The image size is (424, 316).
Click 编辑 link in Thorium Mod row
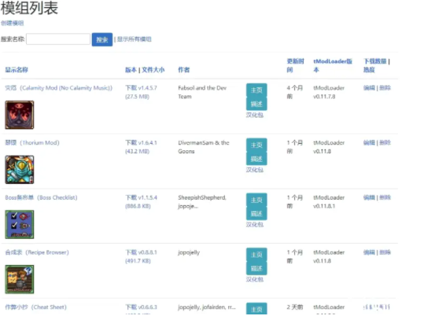click(x=369, y=143)
